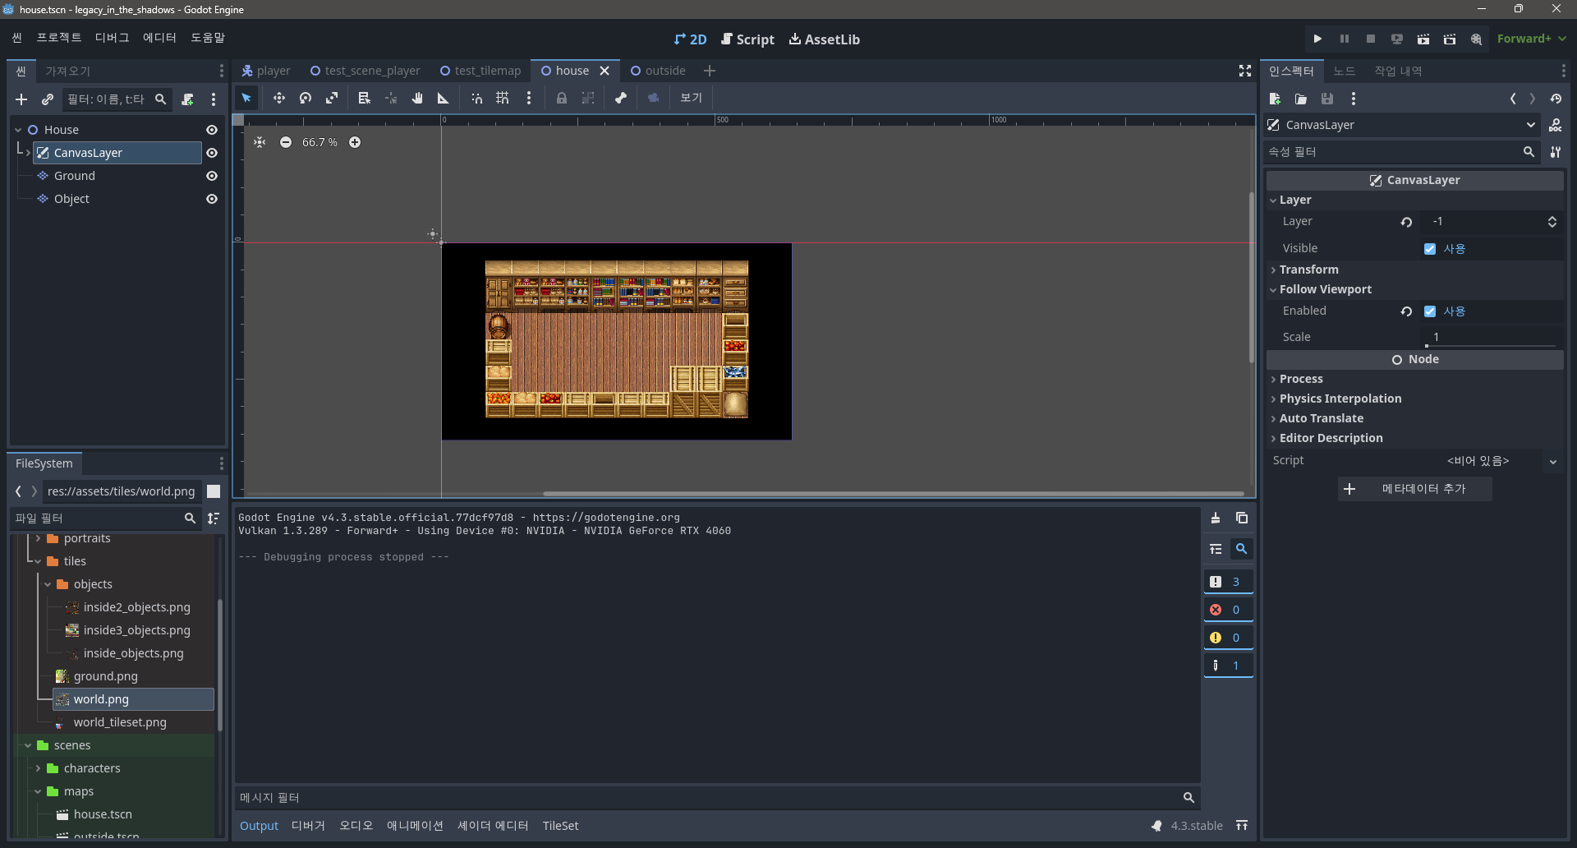Screen dimensions: 1577x848
Task: Lock the selected node
Action: click(x=562, y=98)
